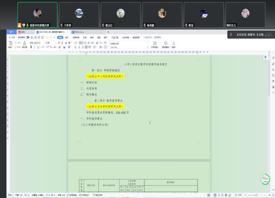
Task: Click the 海的女儿 participant tile
Action: [x=245, y=15]
